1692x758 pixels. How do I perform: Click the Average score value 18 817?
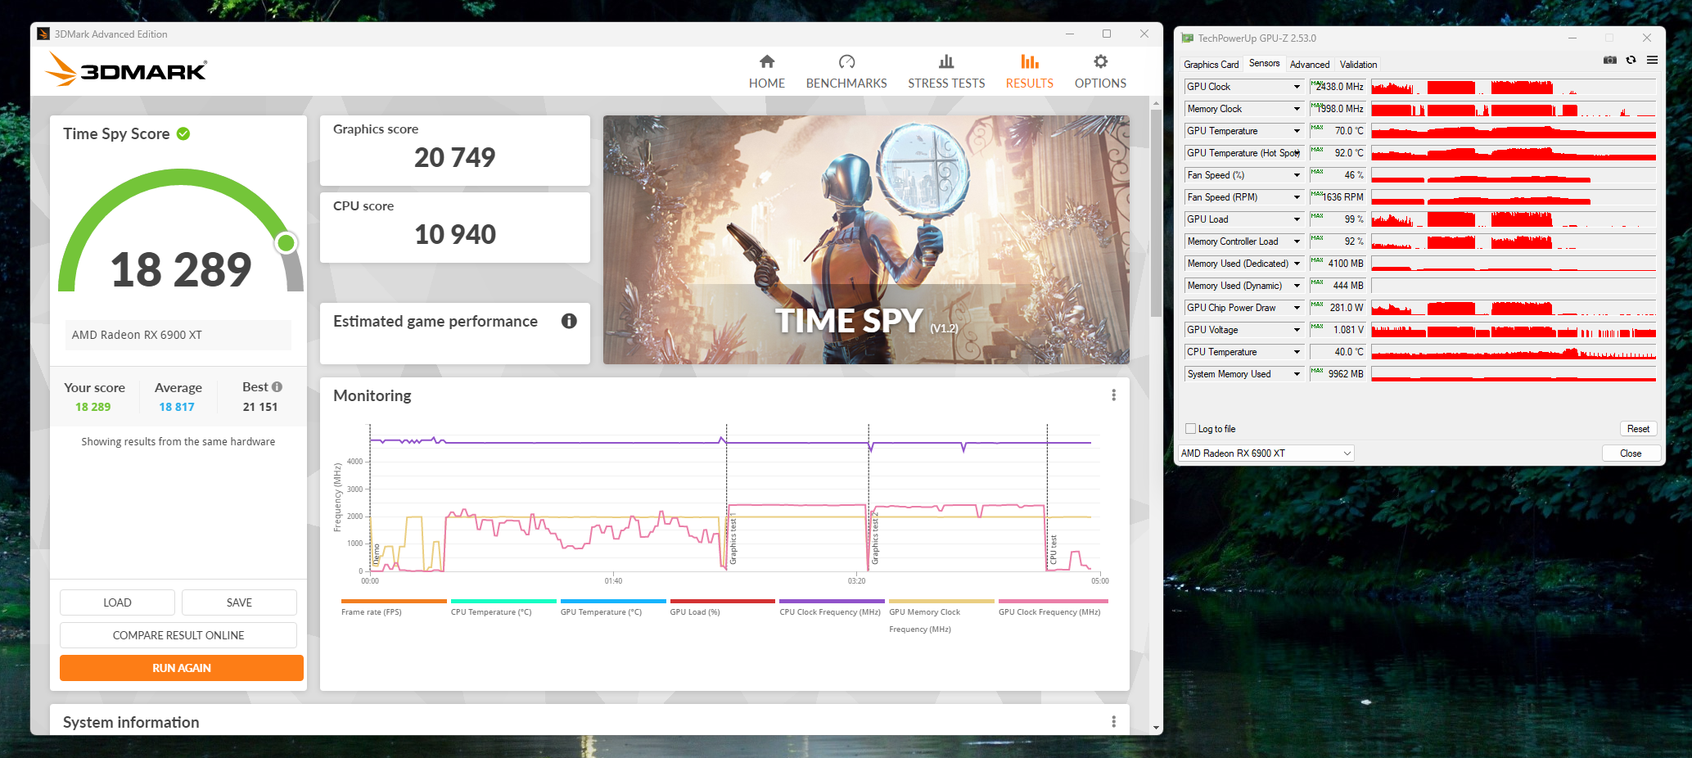click(x=177, y=407)
